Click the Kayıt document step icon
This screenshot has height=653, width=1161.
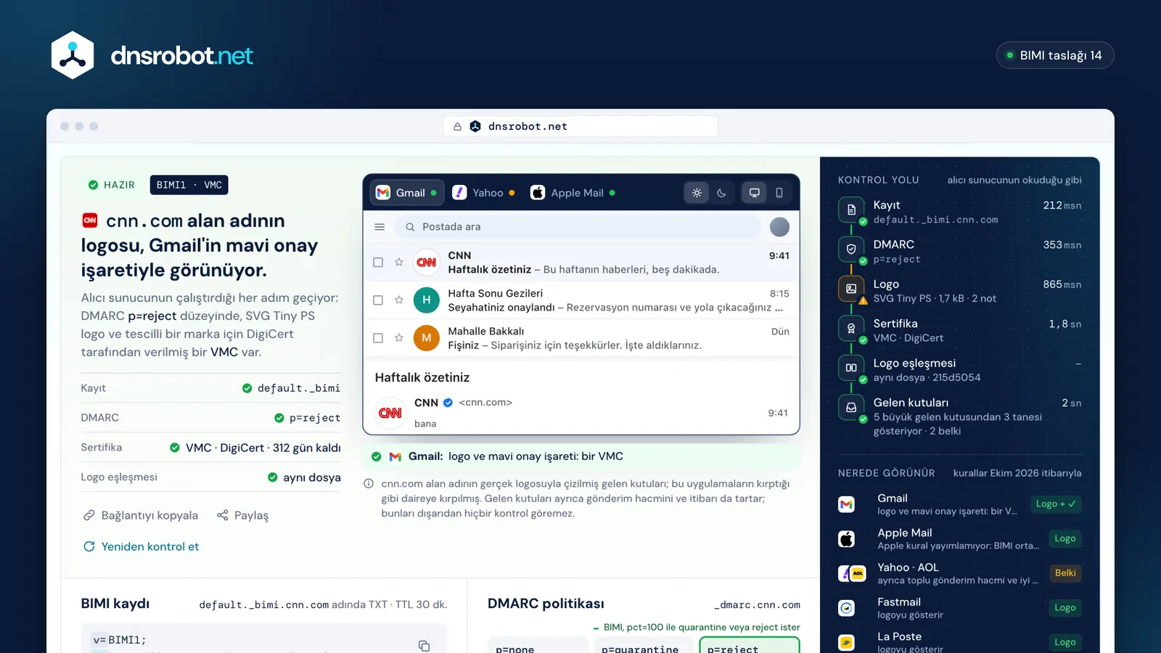851,210
